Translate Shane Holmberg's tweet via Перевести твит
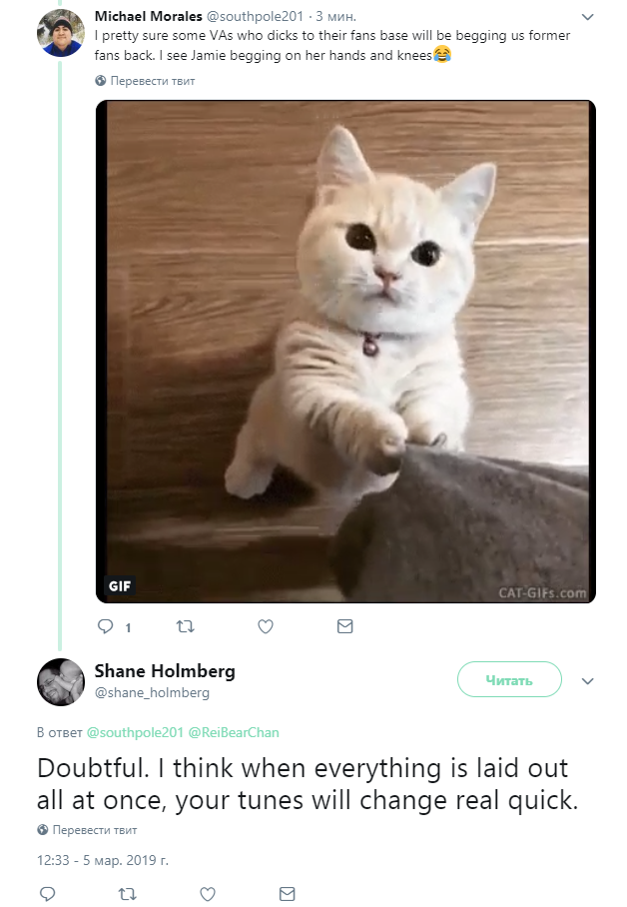The image size is (627, 907). coord(87,830)
